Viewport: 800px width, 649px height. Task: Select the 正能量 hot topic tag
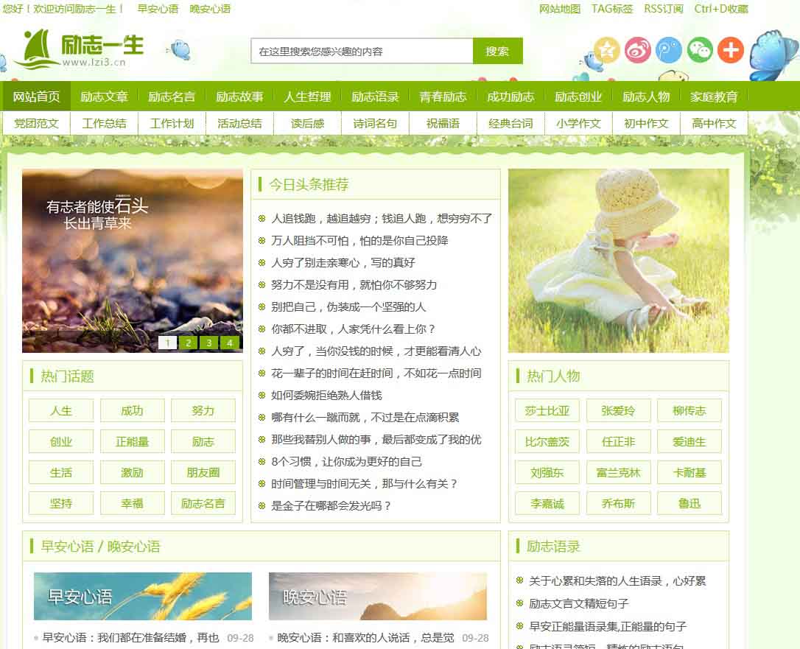(x=133, y=442)
